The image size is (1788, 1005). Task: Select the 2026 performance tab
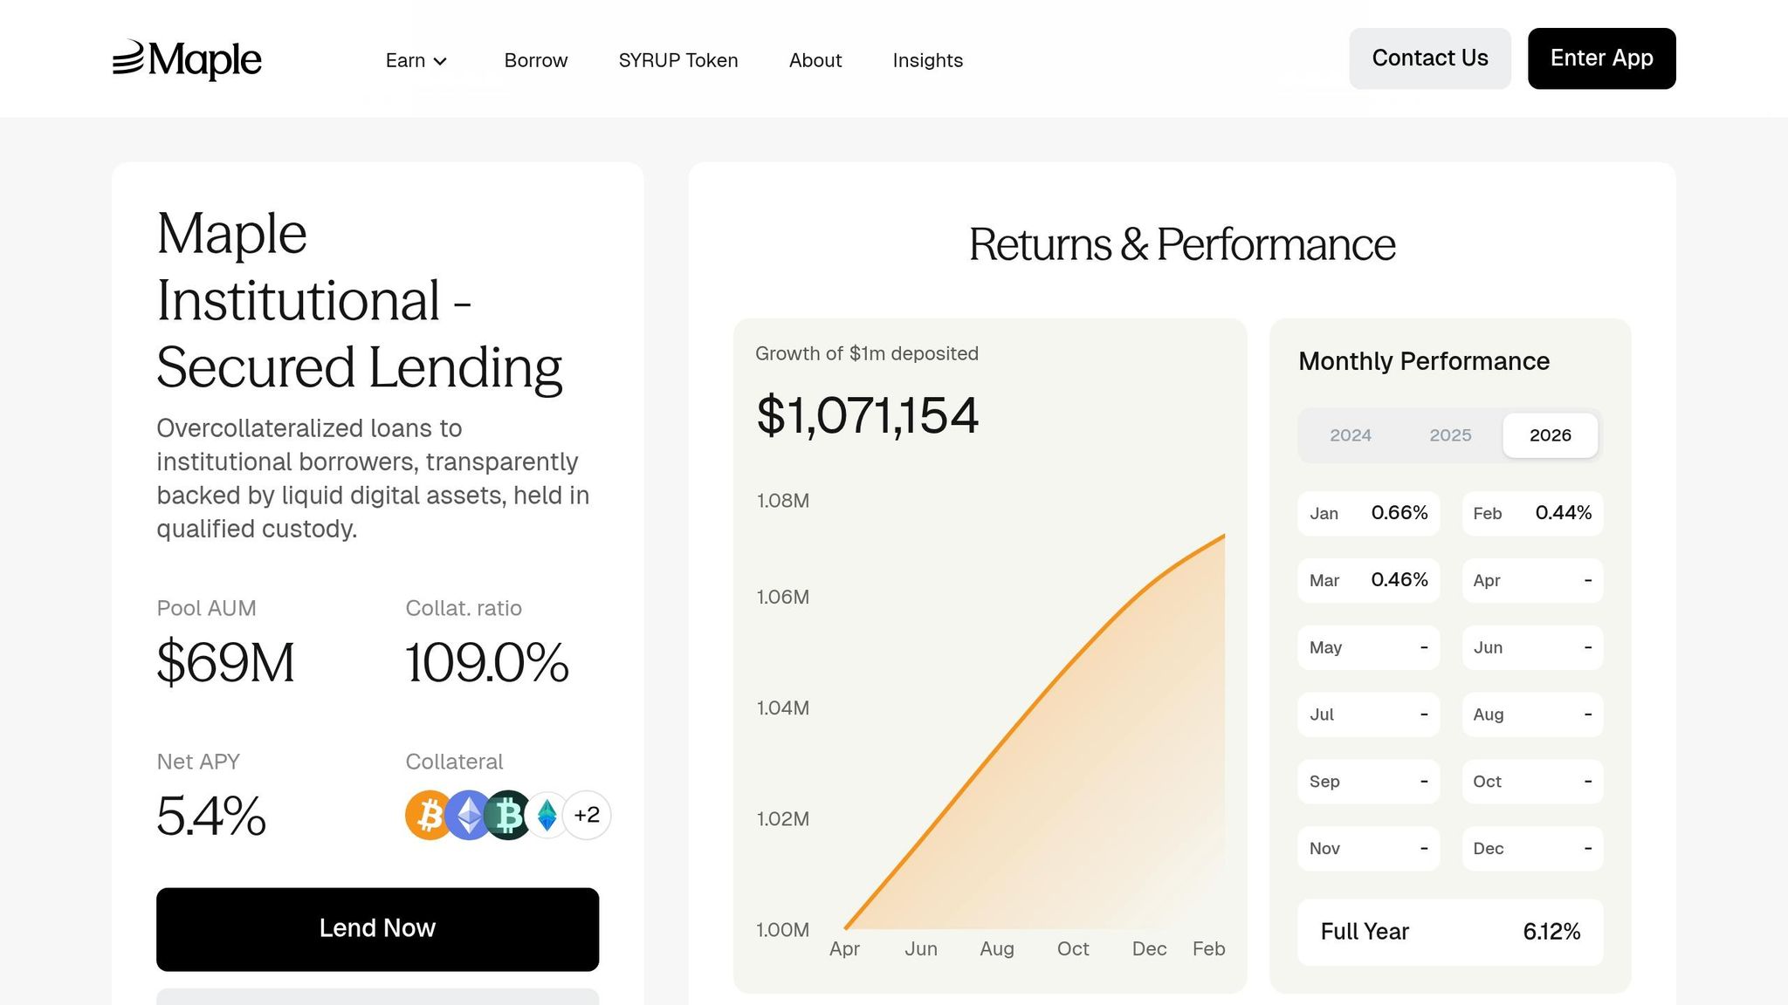(1551, 435)
